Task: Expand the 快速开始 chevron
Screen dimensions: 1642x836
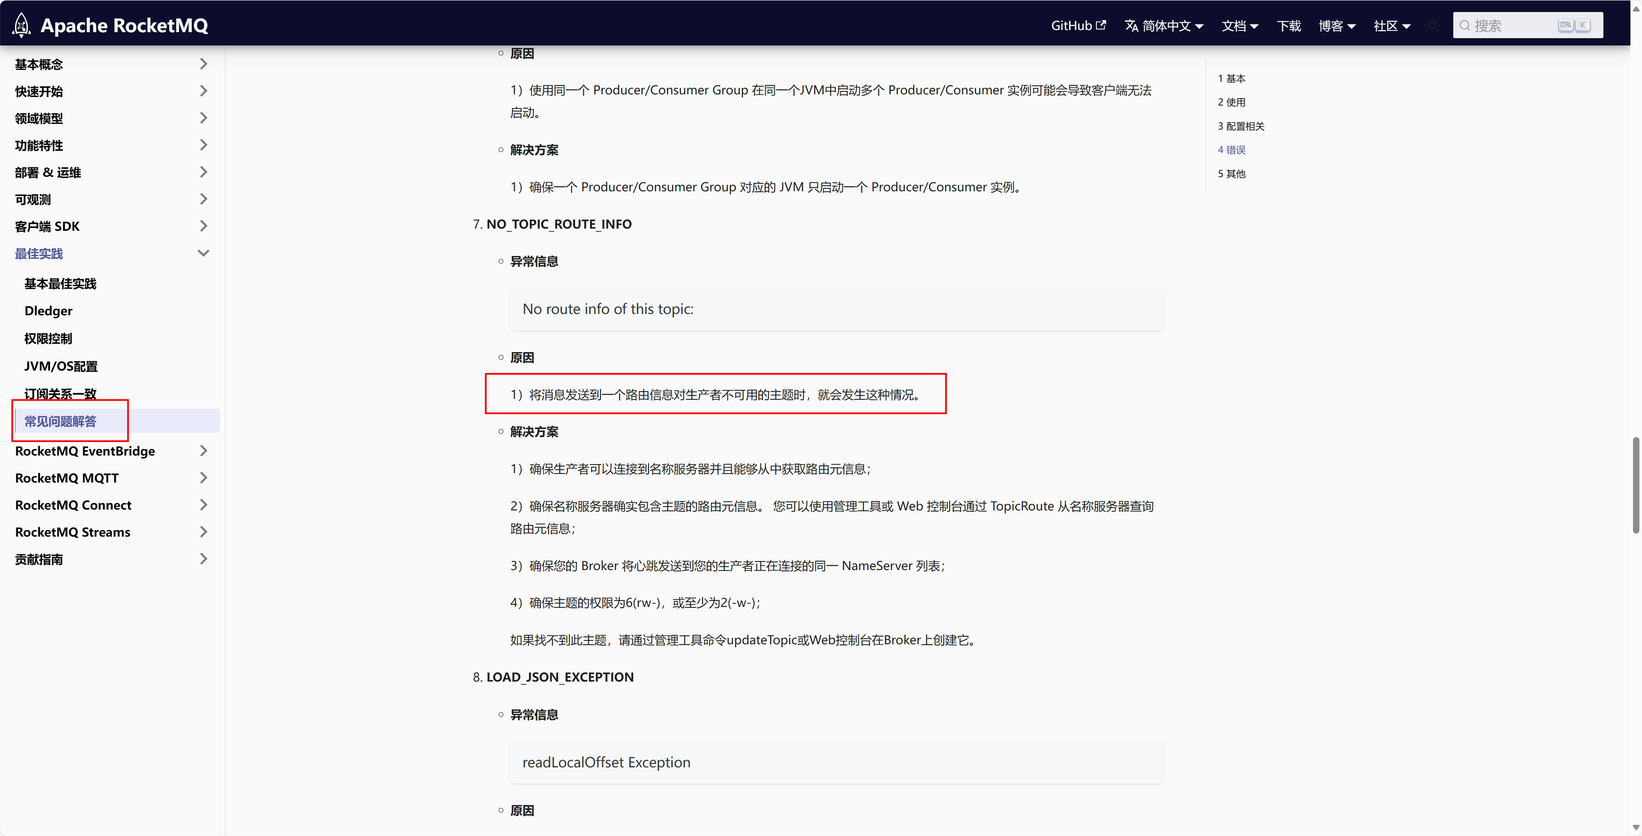Action: 203,91
